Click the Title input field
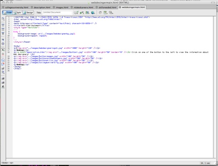This screenshot has height=166, width=218. tap(57, 13)
